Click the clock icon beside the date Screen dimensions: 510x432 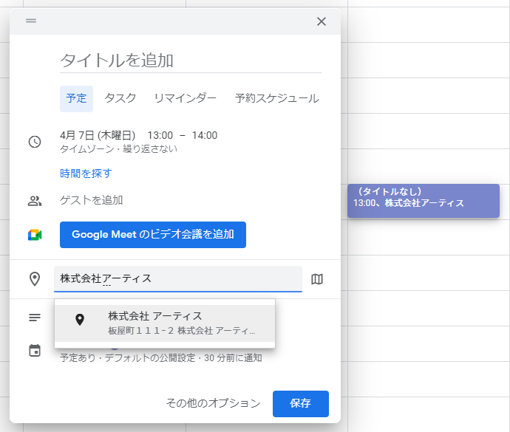point(35,142)
